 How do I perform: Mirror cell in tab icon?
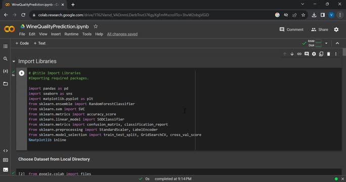[x=321, y=54]
